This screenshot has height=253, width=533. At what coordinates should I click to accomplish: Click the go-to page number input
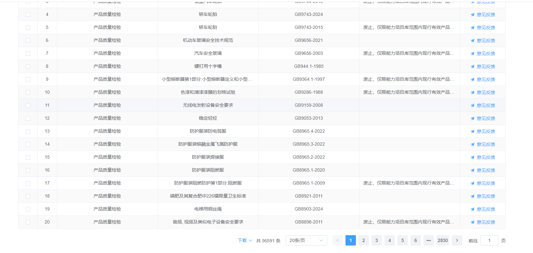tap(489, 240)
